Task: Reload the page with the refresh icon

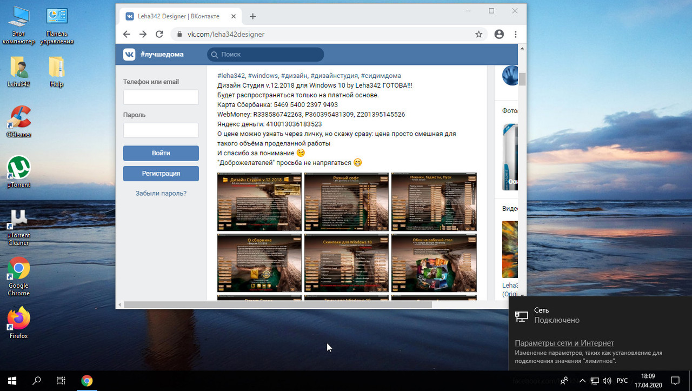Action: (x=159, y=34)
